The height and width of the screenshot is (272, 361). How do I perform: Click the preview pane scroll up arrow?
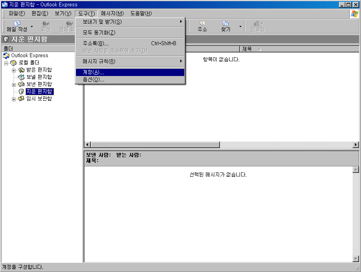(356, 170)
